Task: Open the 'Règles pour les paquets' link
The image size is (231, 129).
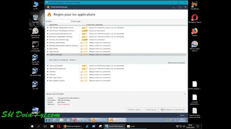Action: tap(176, 63)
